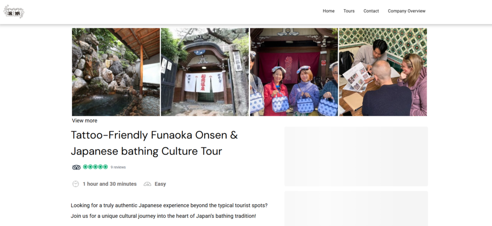Click the site logo in the header
The height and width of the screenshot is (226, 492).
(x=14, y=12)
